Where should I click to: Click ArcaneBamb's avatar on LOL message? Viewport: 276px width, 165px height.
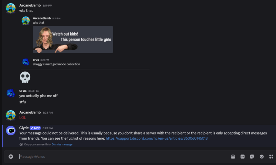coord(11,115)
